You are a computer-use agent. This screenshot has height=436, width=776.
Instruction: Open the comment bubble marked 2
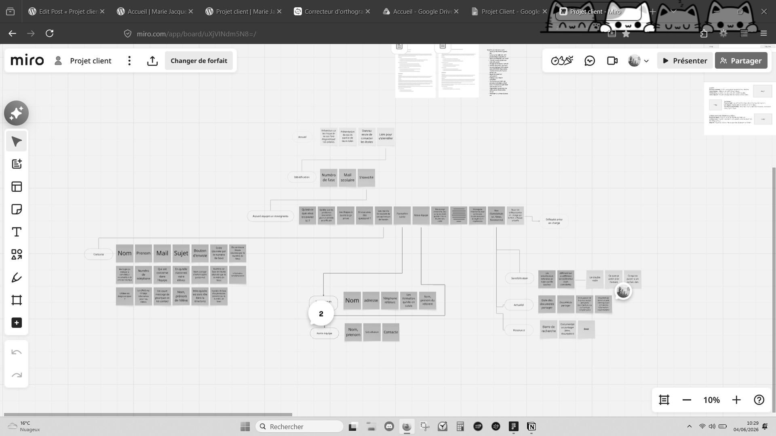pos(321,314)
